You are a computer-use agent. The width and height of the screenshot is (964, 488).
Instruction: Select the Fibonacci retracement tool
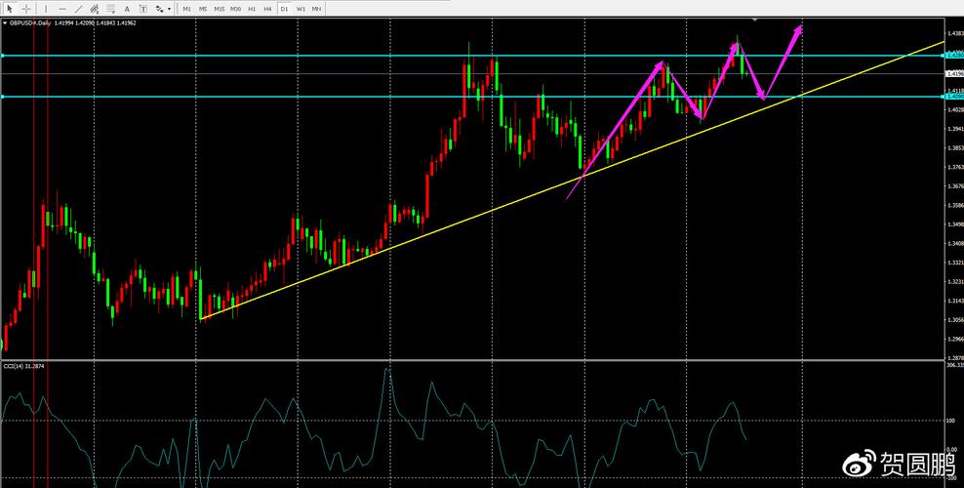[x=111, y=9]
